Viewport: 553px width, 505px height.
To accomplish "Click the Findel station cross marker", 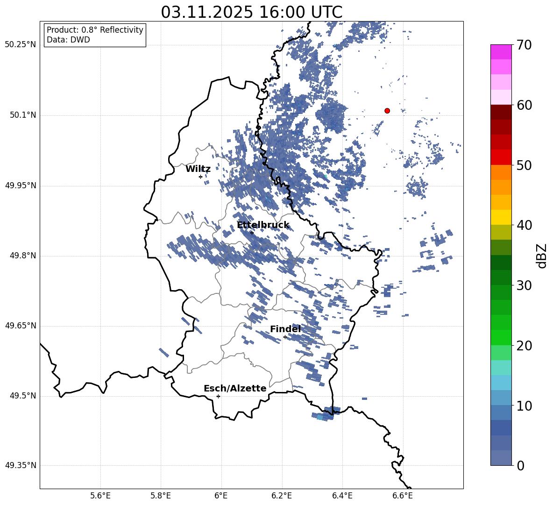I will 285,337.
